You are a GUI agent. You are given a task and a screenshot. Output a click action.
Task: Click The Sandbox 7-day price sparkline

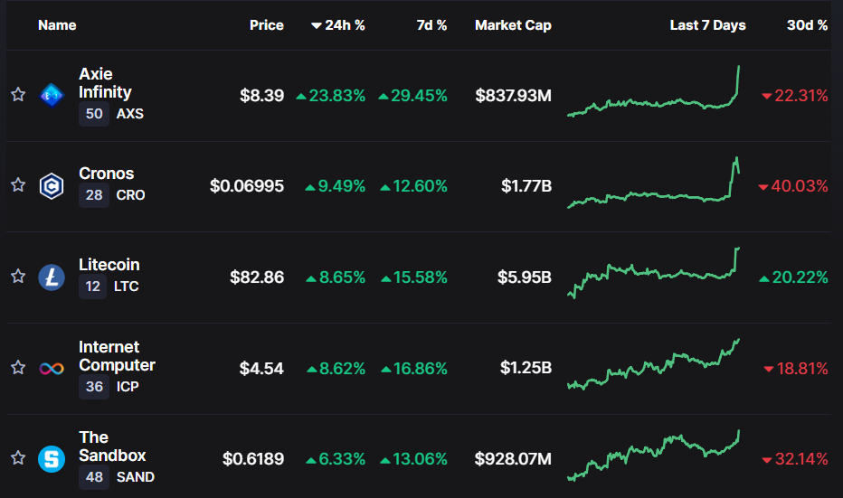(654, 457)
